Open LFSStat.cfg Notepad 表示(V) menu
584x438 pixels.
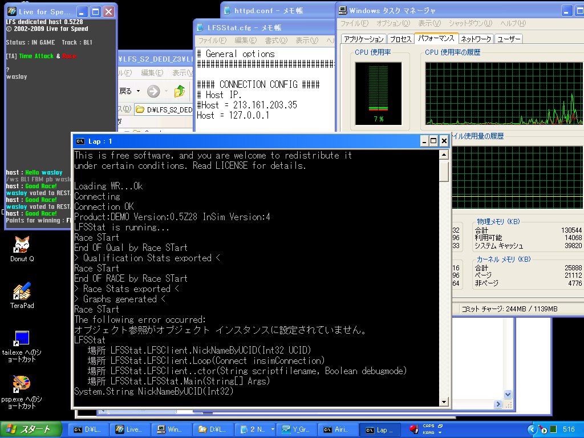pos(307,40)
